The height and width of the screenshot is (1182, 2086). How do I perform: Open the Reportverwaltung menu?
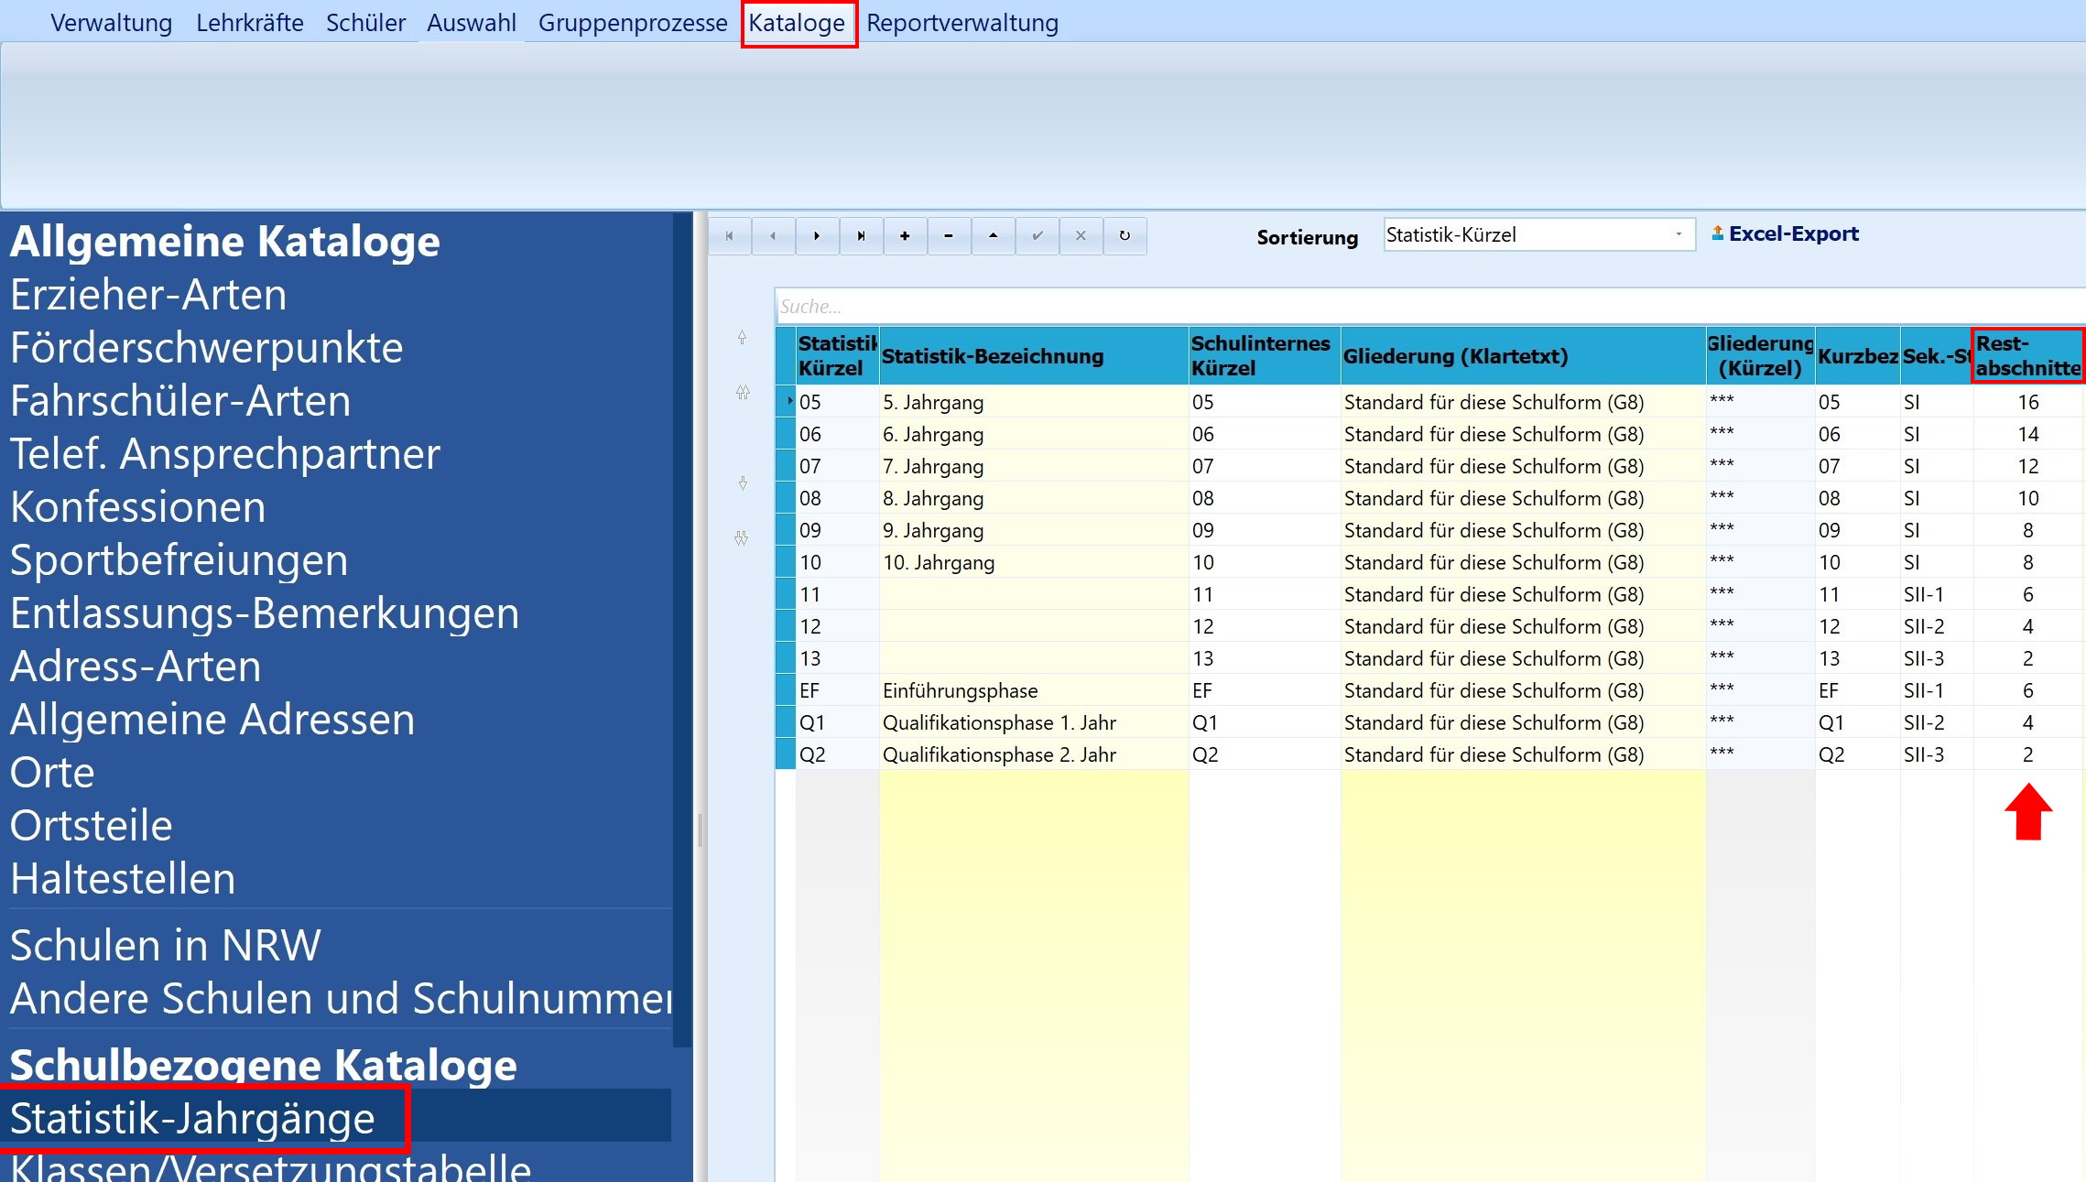pyautogui.click(x=962, y=23)
